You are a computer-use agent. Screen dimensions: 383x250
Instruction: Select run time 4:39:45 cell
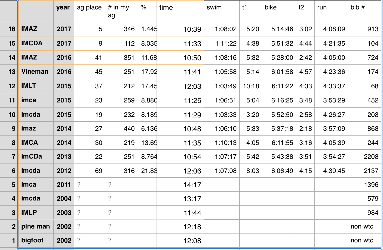pyautogui.click(x=331, y=171)
